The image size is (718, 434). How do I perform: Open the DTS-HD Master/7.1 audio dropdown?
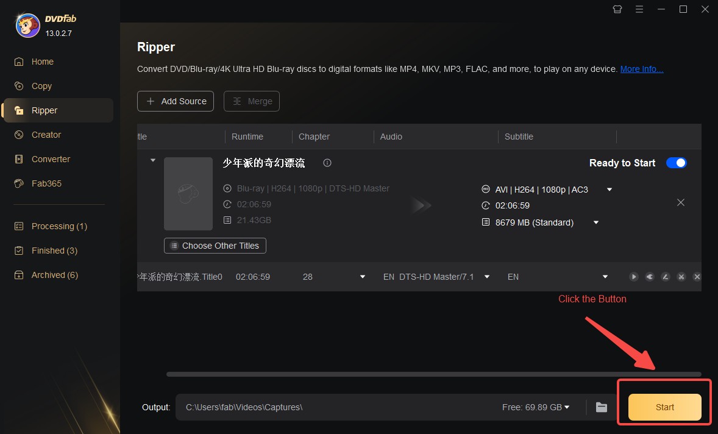point(487,277)
